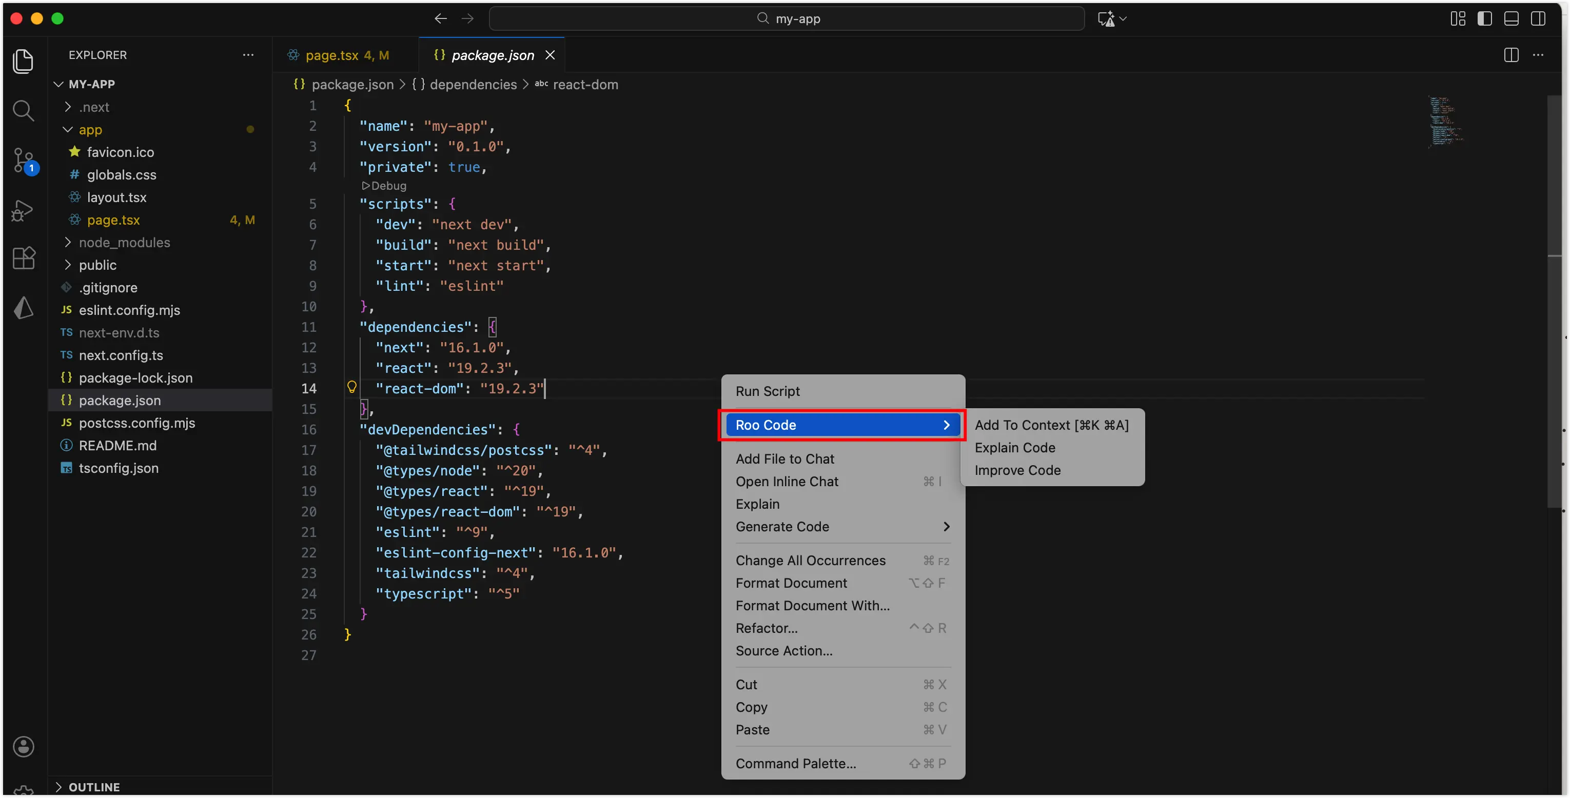This screenshot has height=798, width=1570.
Task: Toggle the secondary side bar visibility
Action: (x=1538, y=19)
